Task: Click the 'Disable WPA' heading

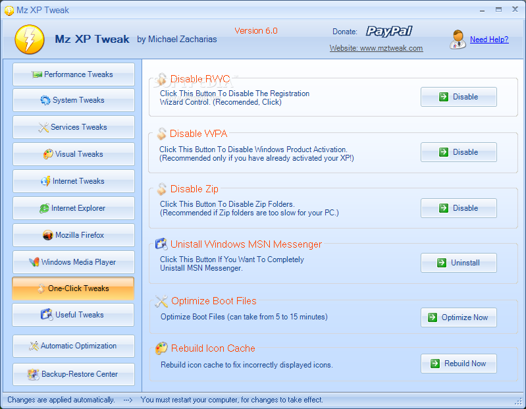Action: (199, 134)
